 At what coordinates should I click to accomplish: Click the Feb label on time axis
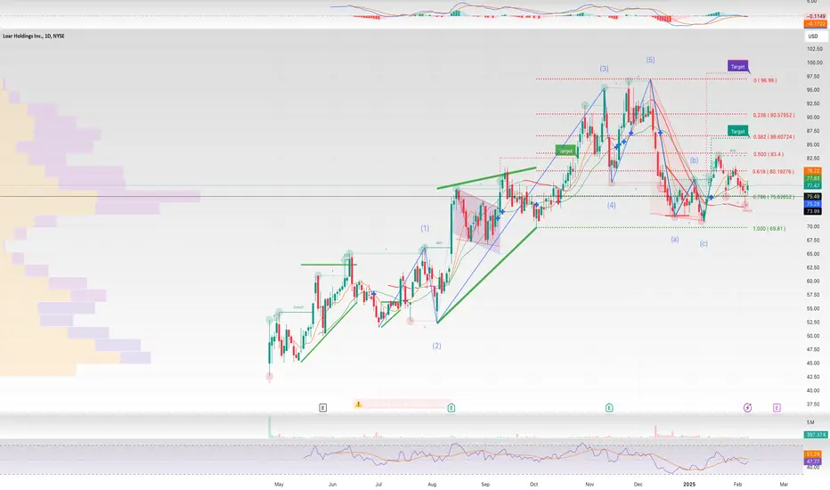point(737,484)
